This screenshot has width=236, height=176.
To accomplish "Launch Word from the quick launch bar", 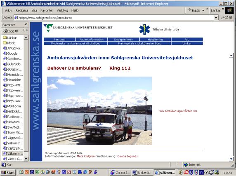I will coord(32,172).
